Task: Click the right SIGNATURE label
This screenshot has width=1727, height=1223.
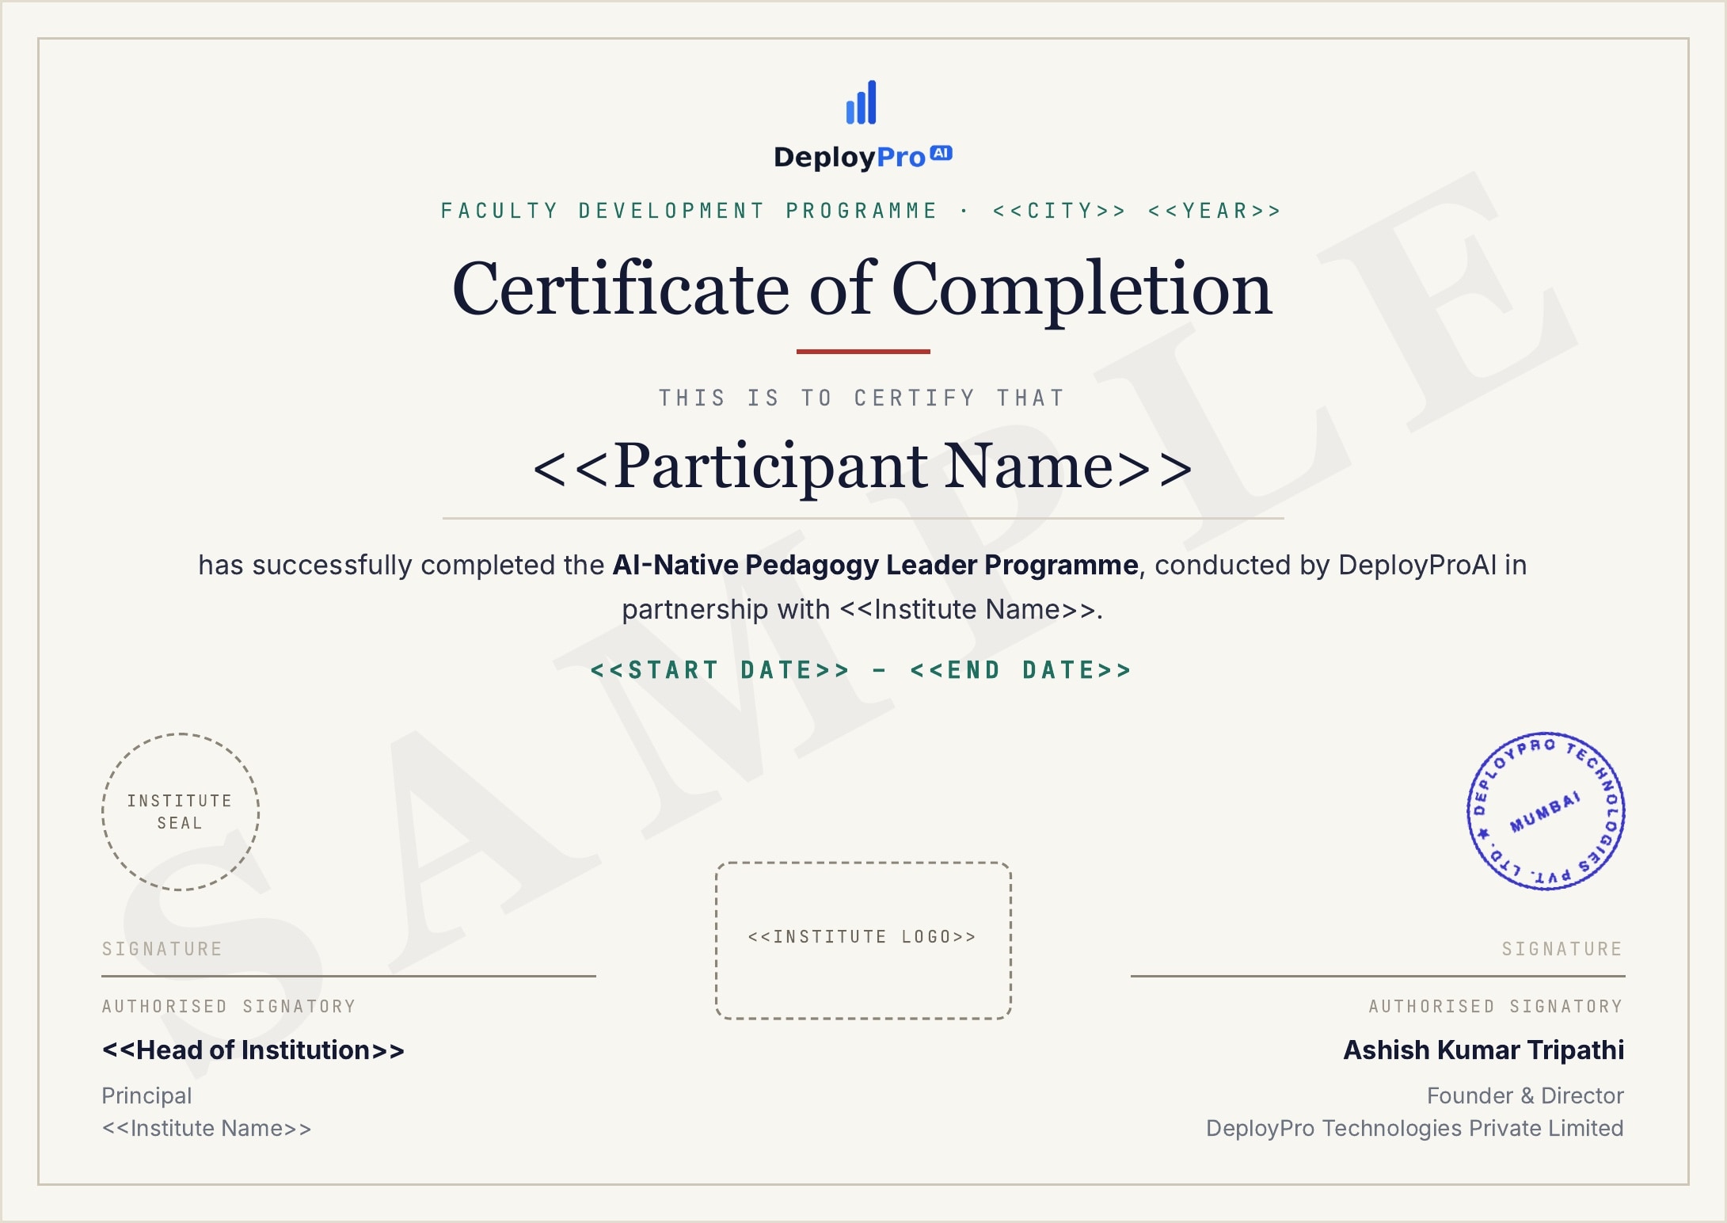Action: [x=1562, y=949]
